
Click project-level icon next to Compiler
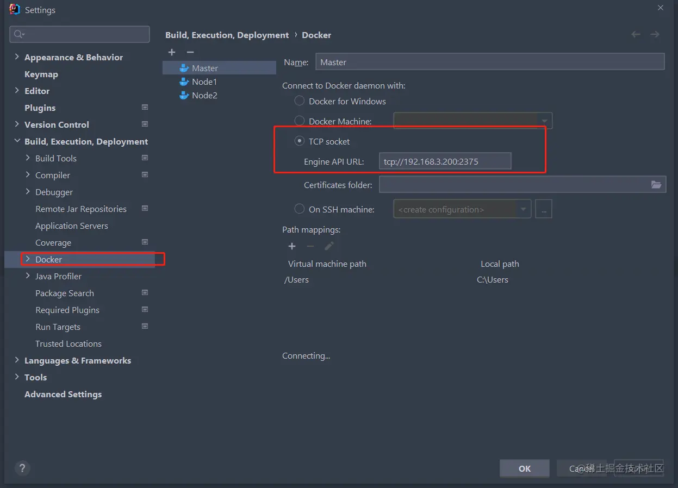click(145, 174)
